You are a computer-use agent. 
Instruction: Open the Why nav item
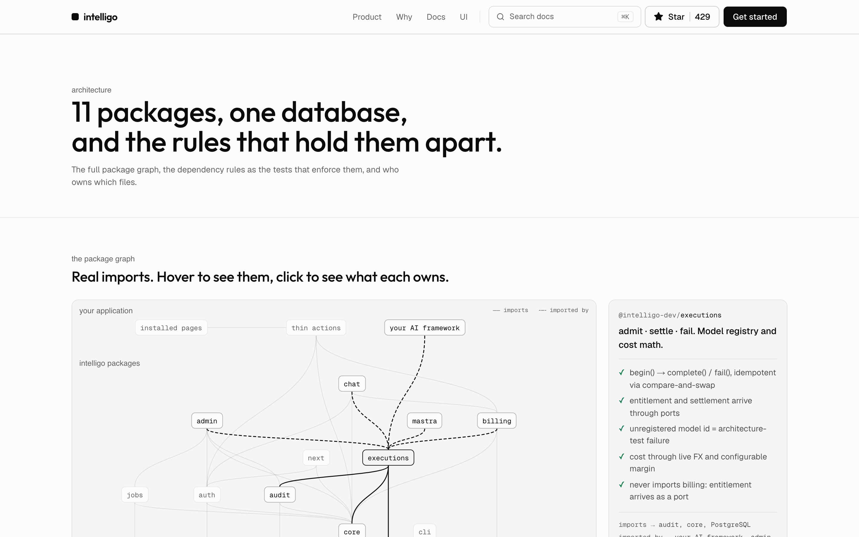[x=404, y=17]
